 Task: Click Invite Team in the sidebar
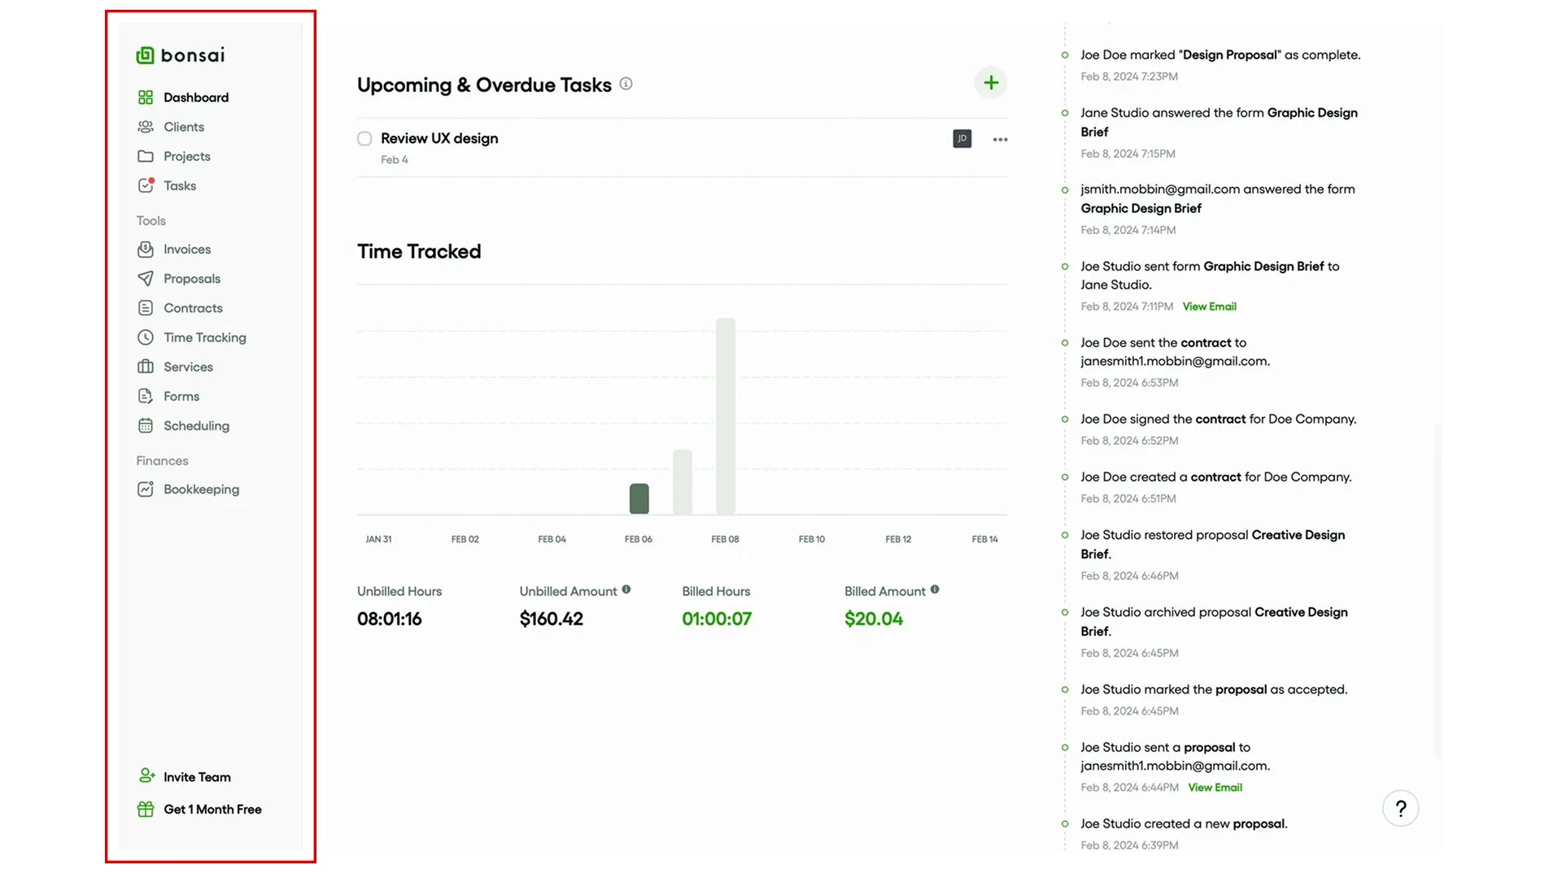(197, 777)
